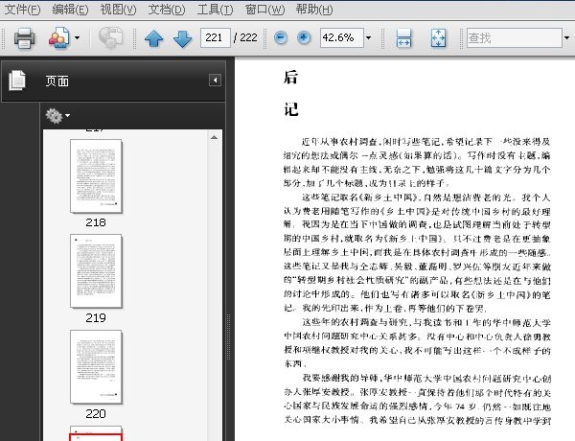Click the 查找 search field
The width and height of the screenshot is (575, 441).
pyautogui.click(x=514, y=37)
